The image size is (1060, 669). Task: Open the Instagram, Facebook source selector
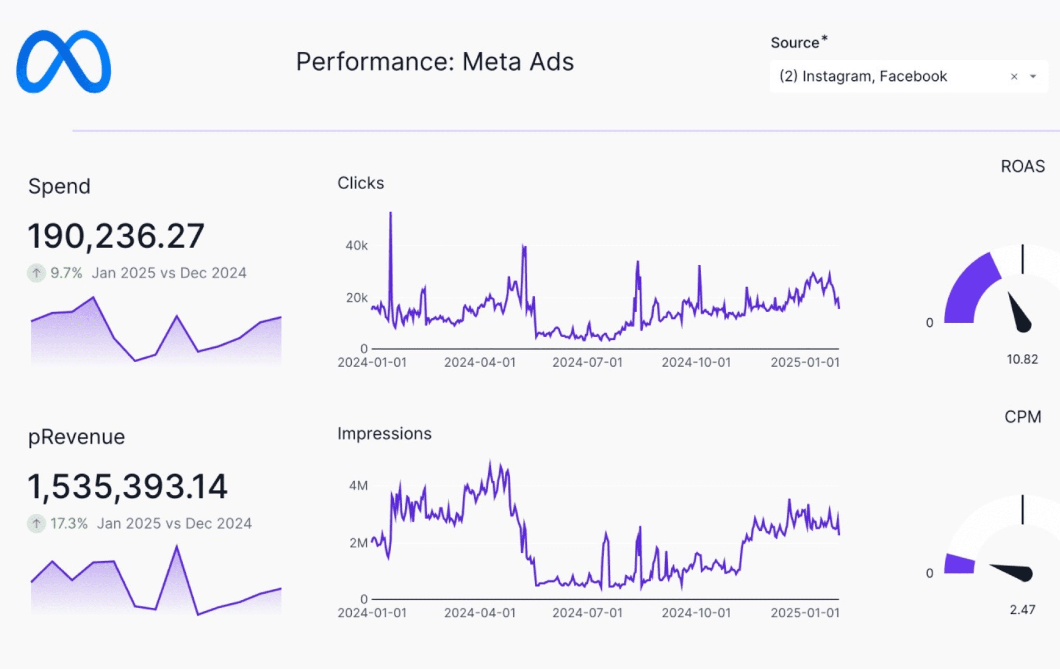click(863, 77)
